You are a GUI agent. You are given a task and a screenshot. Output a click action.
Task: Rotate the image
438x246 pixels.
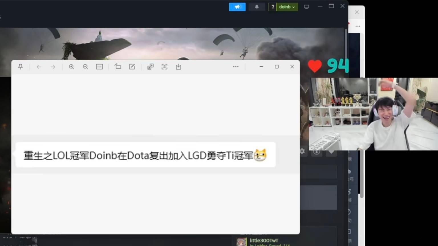pos(118,67)
